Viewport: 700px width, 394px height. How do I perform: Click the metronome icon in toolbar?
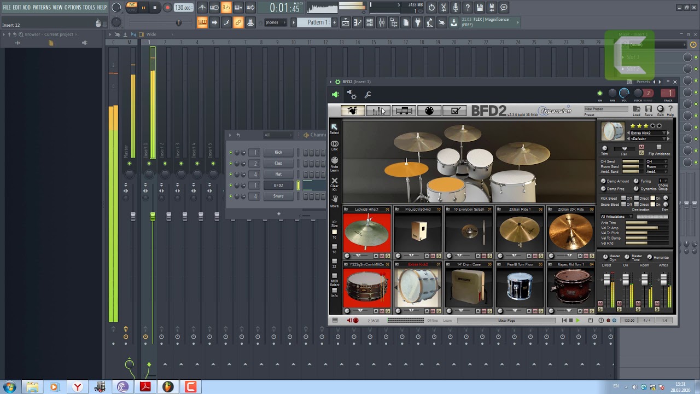click(202, 8)
